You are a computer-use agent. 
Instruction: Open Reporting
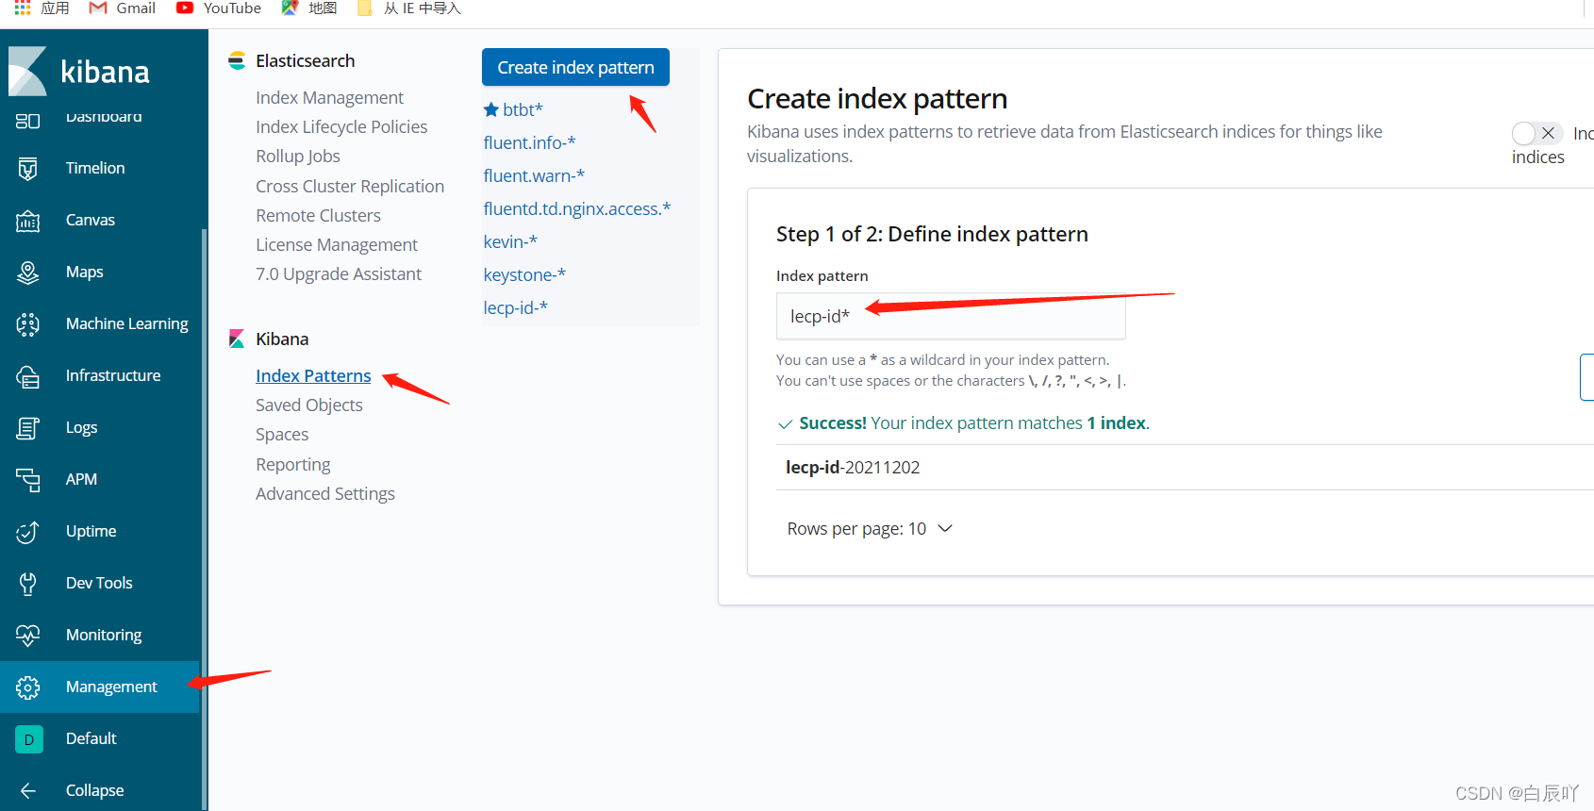pos(293,465)
